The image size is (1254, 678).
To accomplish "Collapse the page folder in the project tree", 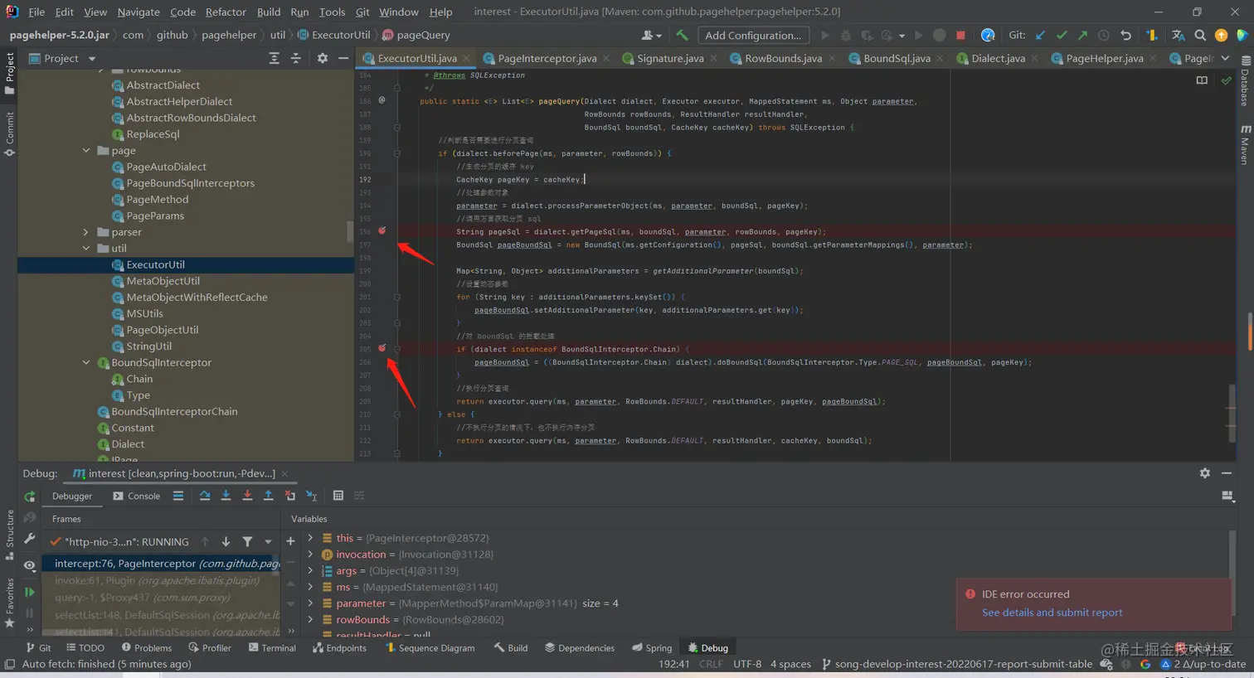I will click(86, 151).
